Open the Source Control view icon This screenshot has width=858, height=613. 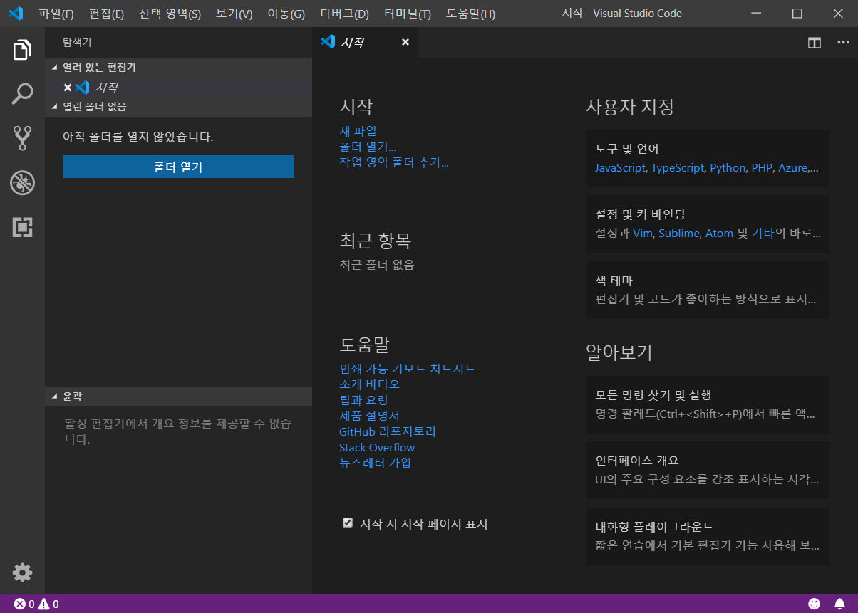22,138
